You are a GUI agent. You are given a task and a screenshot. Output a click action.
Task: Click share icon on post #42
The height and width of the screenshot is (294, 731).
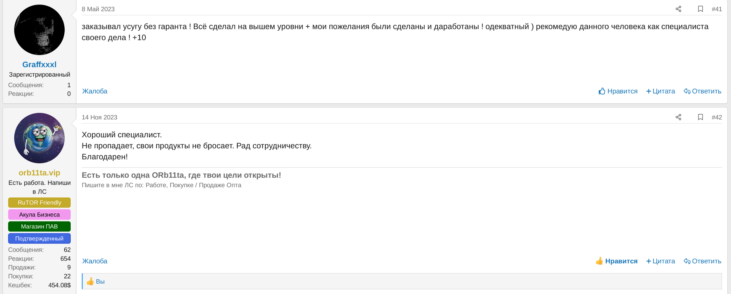click(x=678, y=117)
